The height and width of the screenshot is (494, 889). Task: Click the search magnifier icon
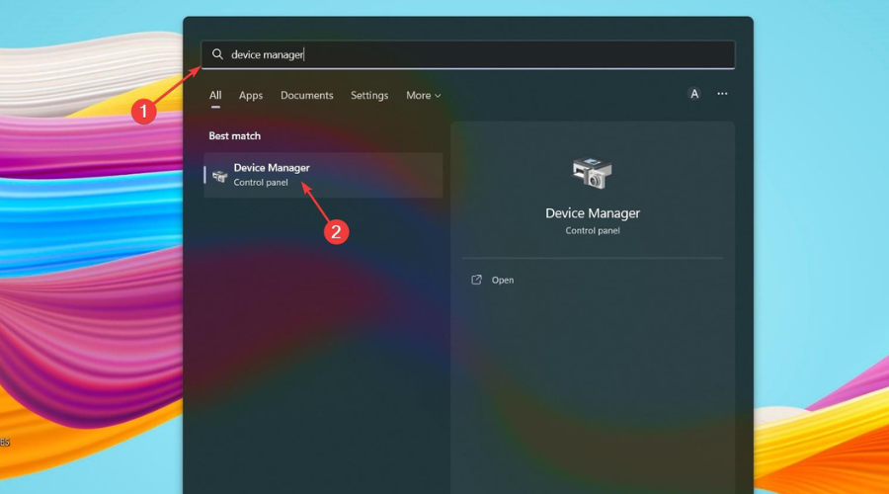(217, 54)
